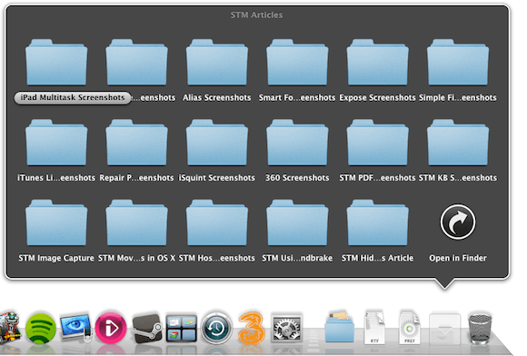Click the orange 3 icon in Dock
The width and height of the screenshot is (527, 356).
click(x=252, y=328)
